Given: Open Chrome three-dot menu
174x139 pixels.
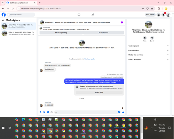Looking at the screenshot, I should coord(171,9).
